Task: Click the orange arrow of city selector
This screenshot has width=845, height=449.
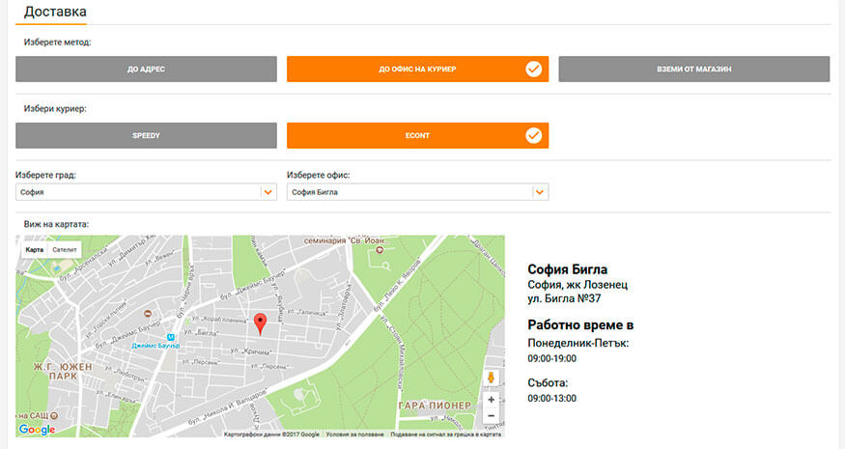Action: 268,192
